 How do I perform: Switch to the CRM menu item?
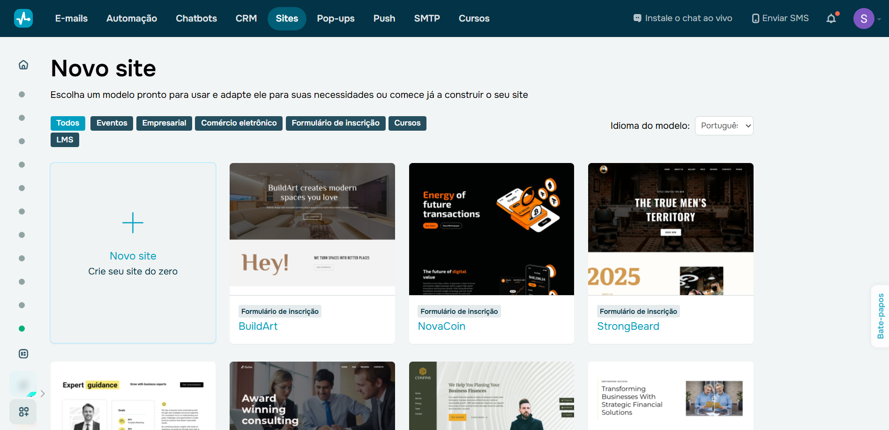(x=246, y=18)
